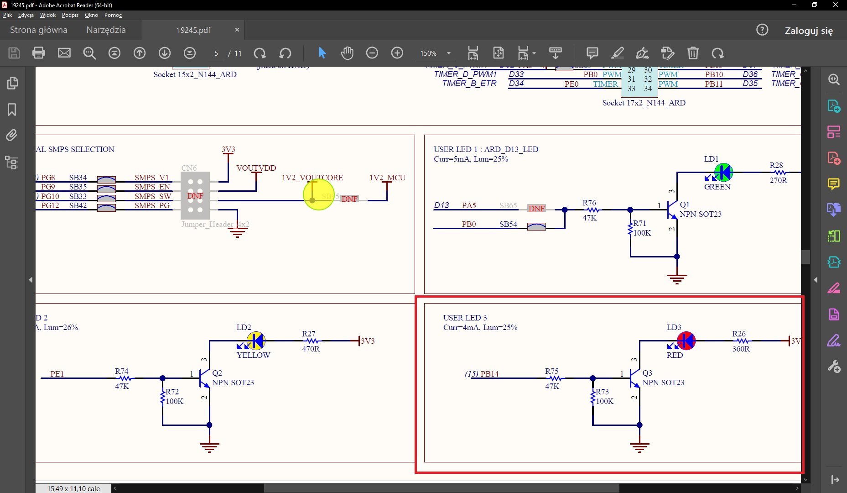Select the arrow selection tool
Viewport: 847px width, 493px height.
tap(322, 53)
